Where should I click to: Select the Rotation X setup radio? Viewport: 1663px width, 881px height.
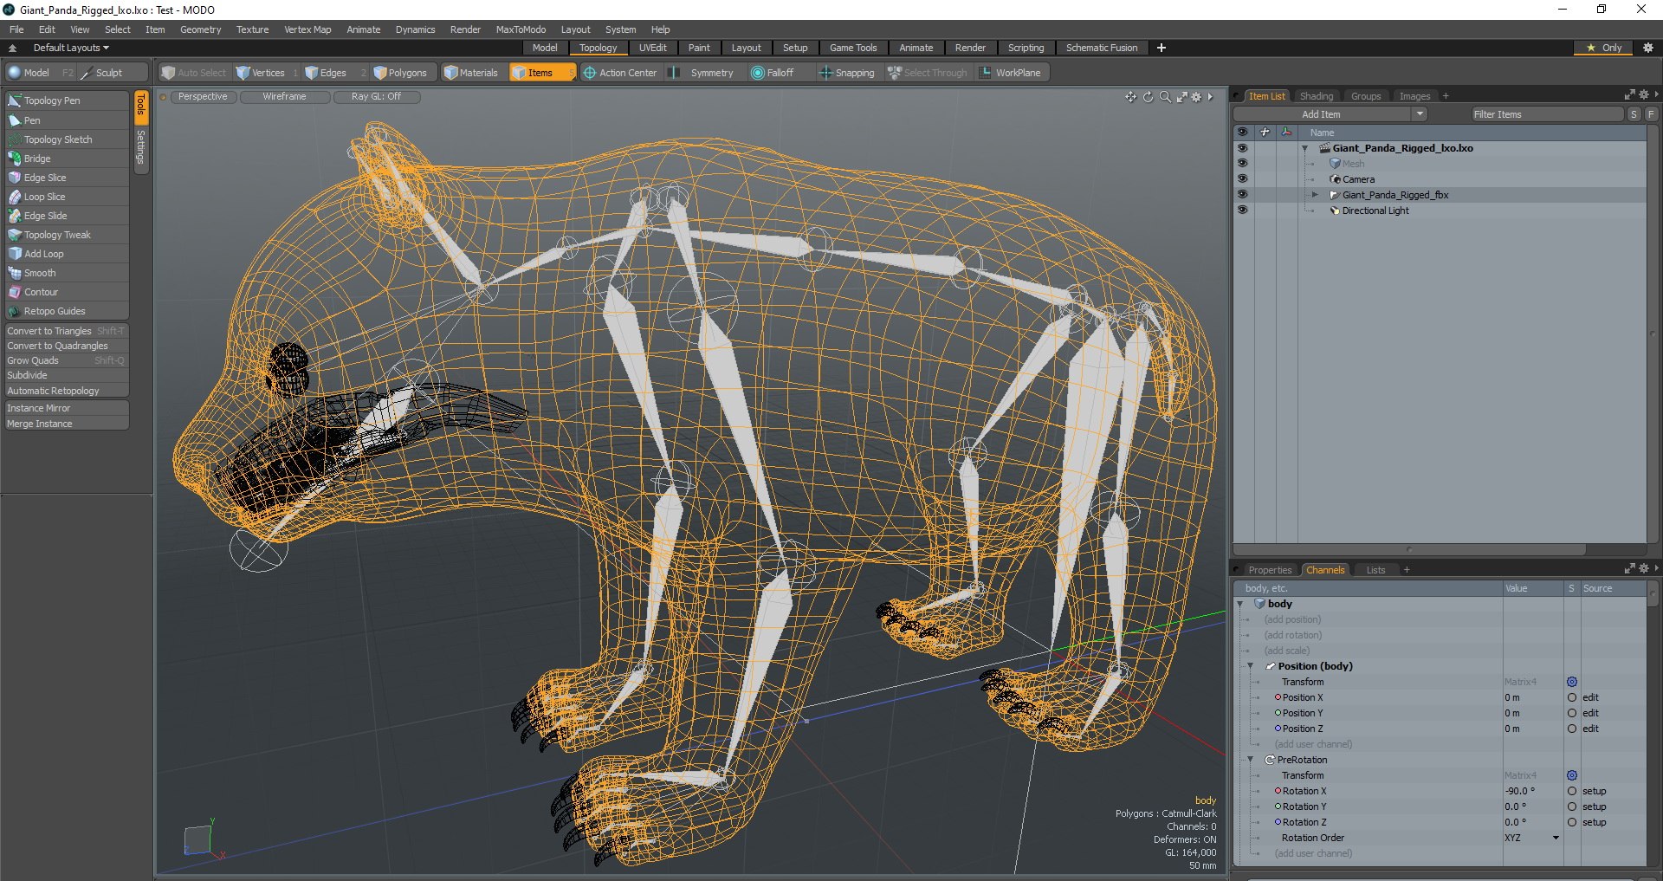tap(1572, 791)
